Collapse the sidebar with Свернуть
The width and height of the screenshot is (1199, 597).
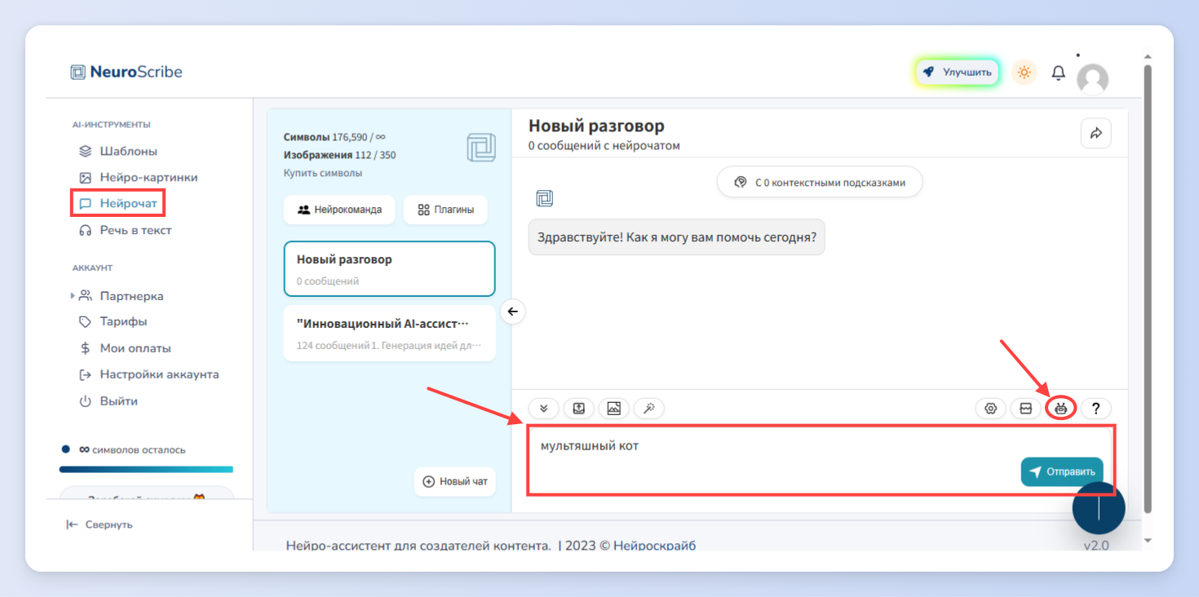[100, 524]
